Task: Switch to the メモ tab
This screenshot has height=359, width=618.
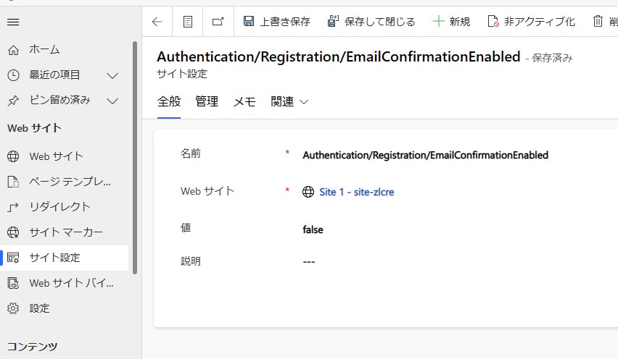Action: pos(244,102)
